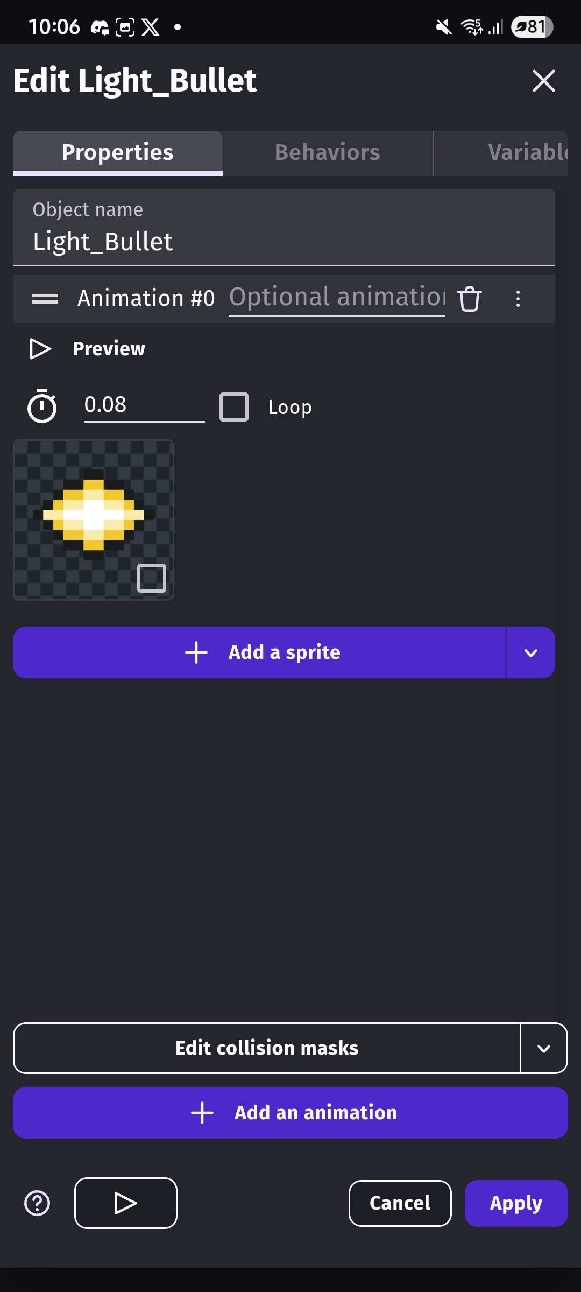Select the Properties tab
This screenshot has width=581, height=1292.
pyautogui.click(x=118, y=153)
